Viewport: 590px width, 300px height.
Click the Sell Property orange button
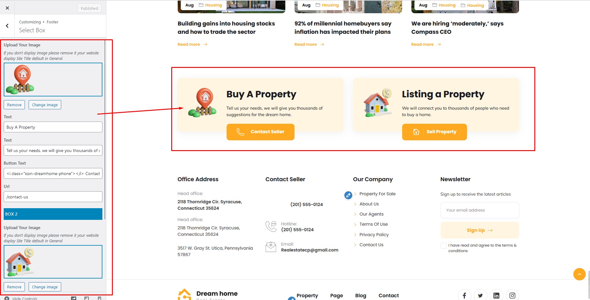(x=434, y=132)
